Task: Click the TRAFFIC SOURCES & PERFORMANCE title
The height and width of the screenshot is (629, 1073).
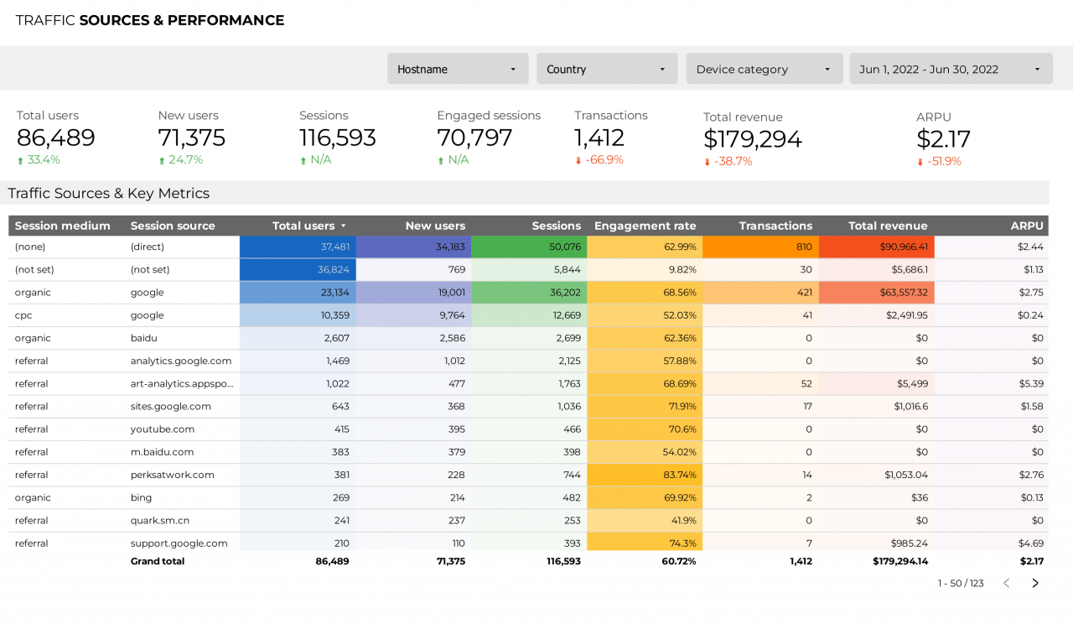Action: [149, 19]
